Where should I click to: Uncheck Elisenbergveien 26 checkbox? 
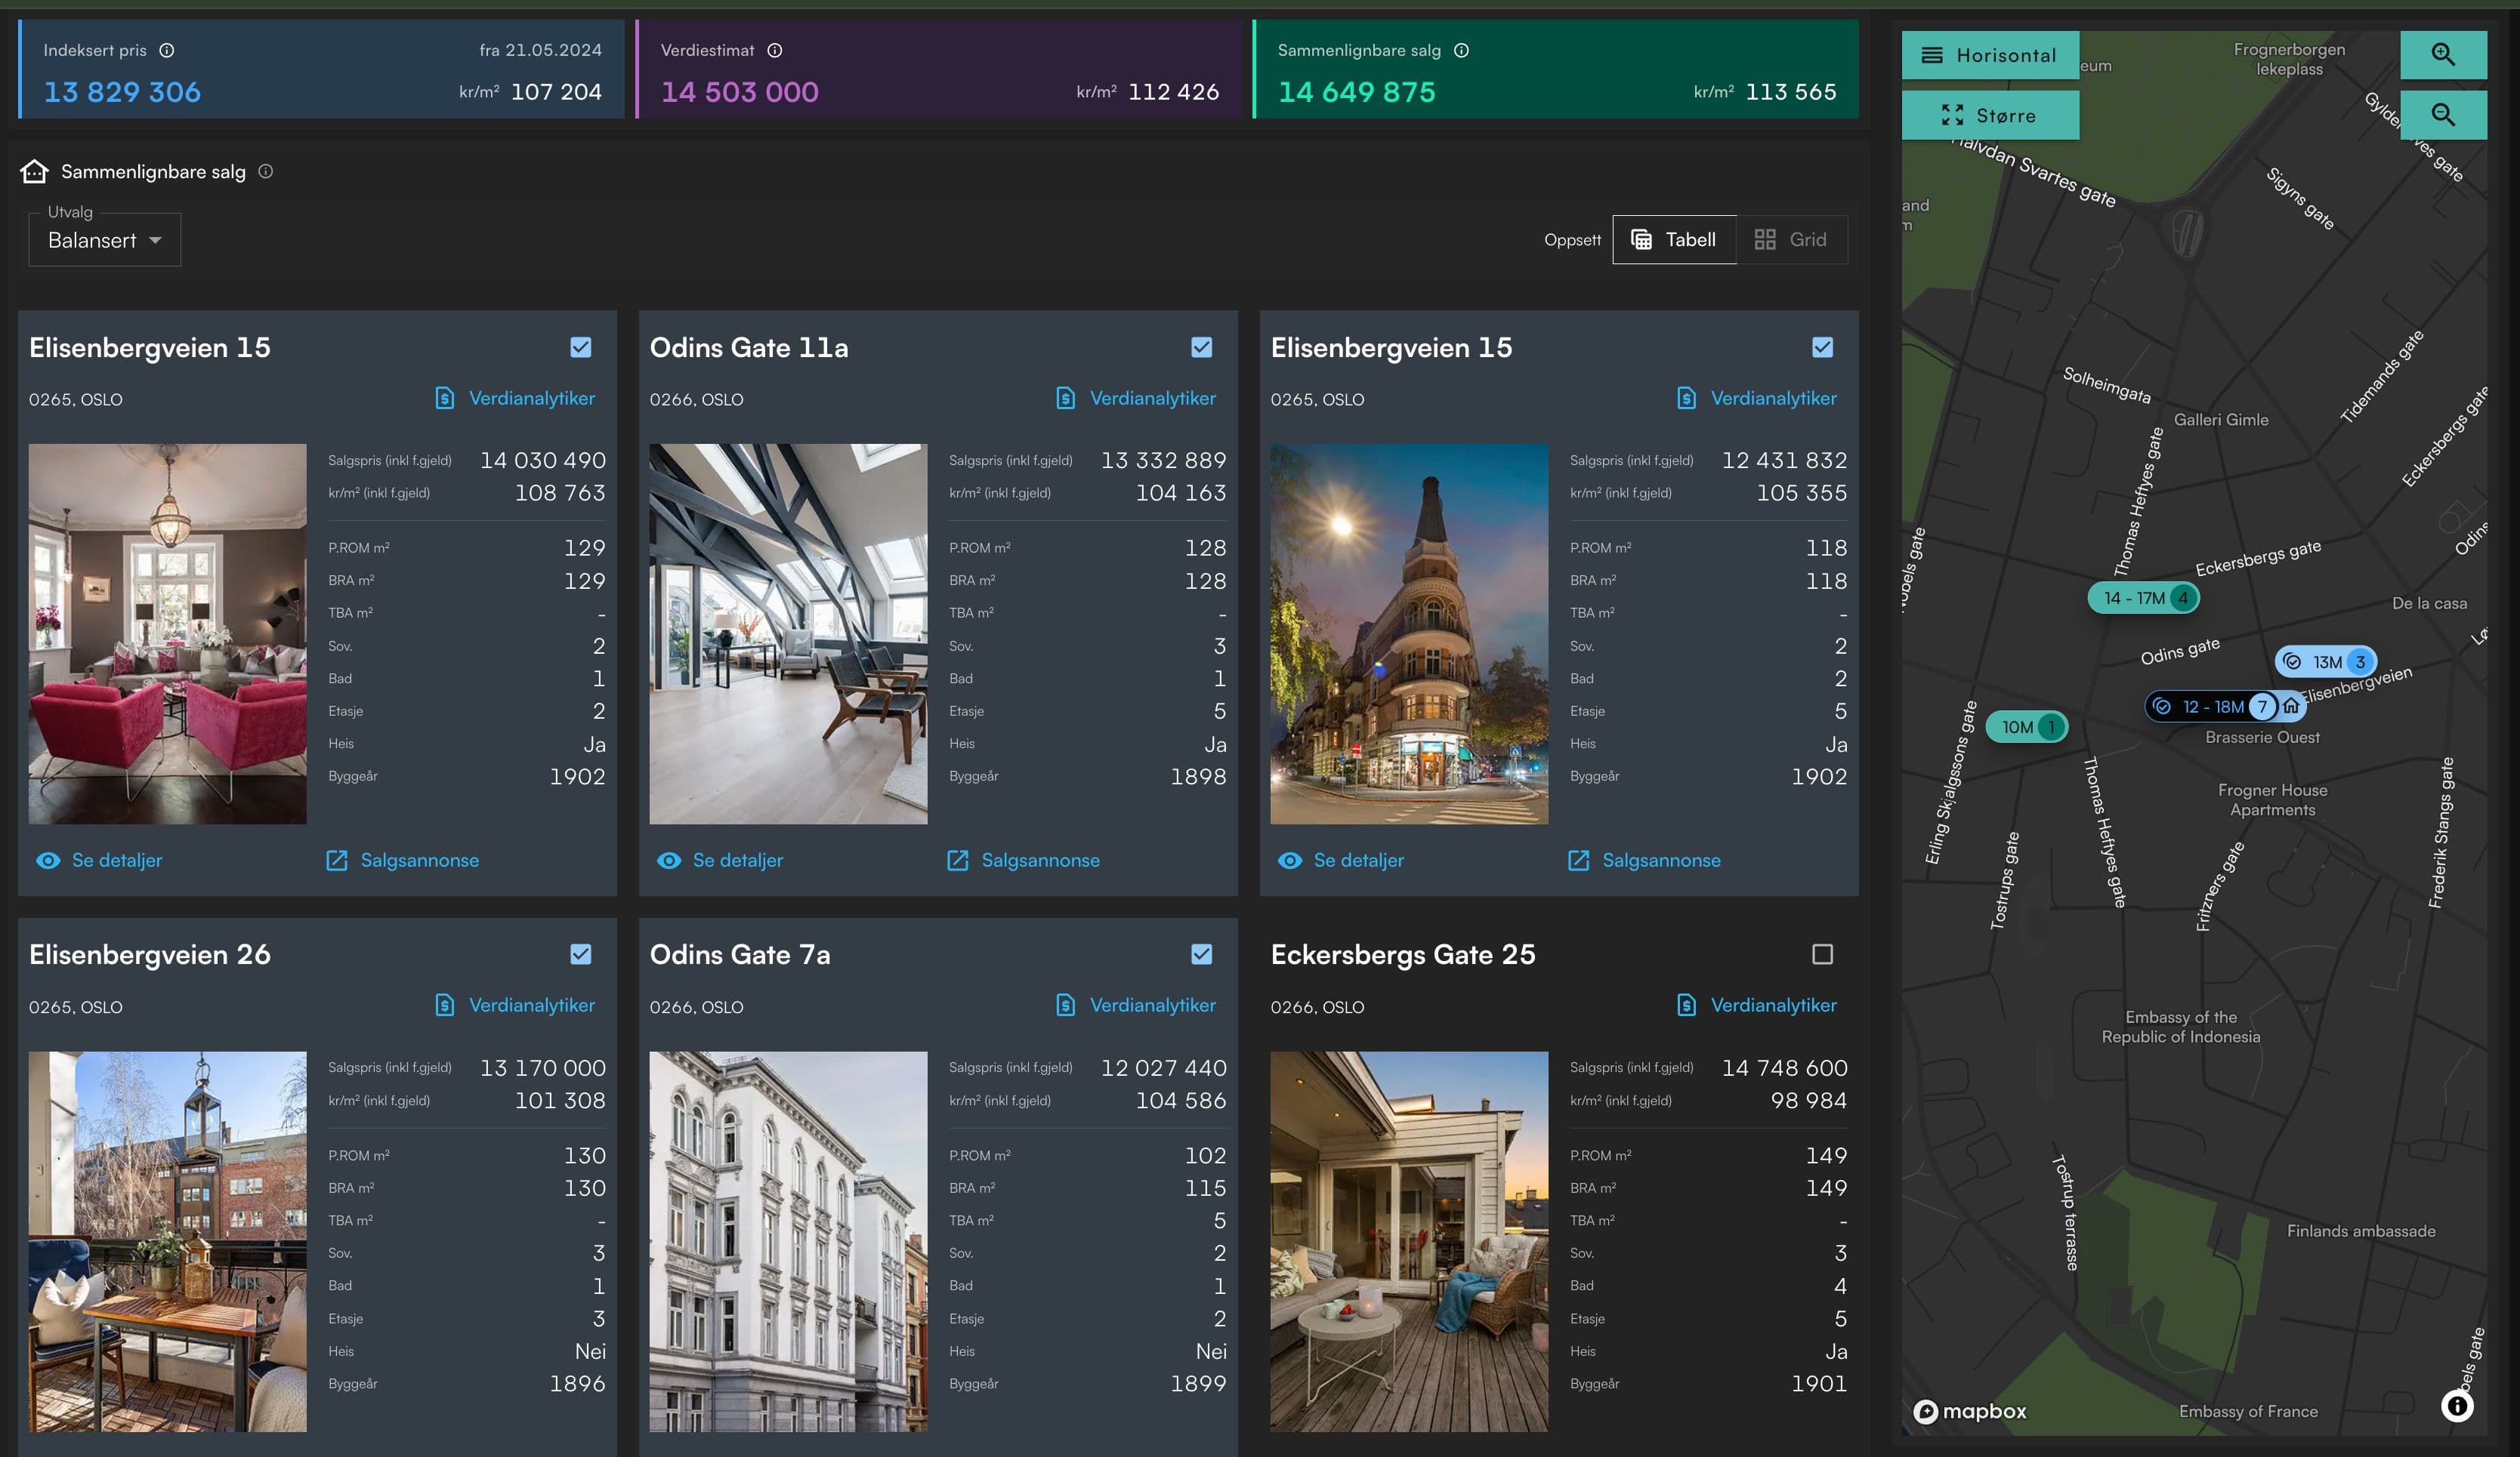pos(580,954)
